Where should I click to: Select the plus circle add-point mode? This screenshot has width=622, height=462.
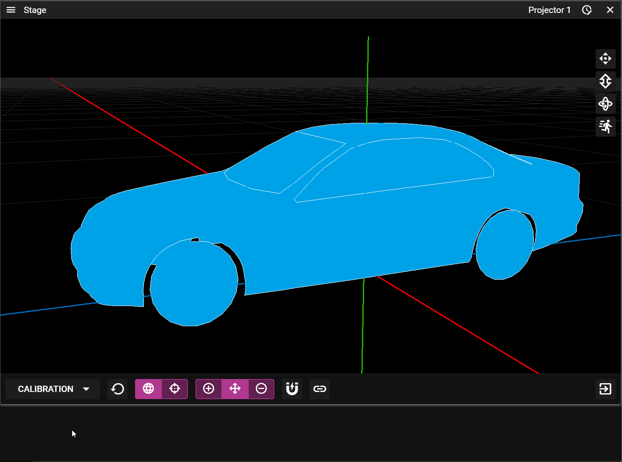(208, 389)
